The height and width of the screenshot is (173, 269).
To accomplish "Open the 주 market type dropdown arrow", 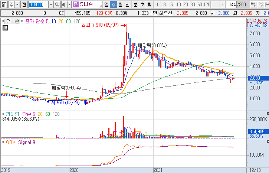I will [17, 4].
